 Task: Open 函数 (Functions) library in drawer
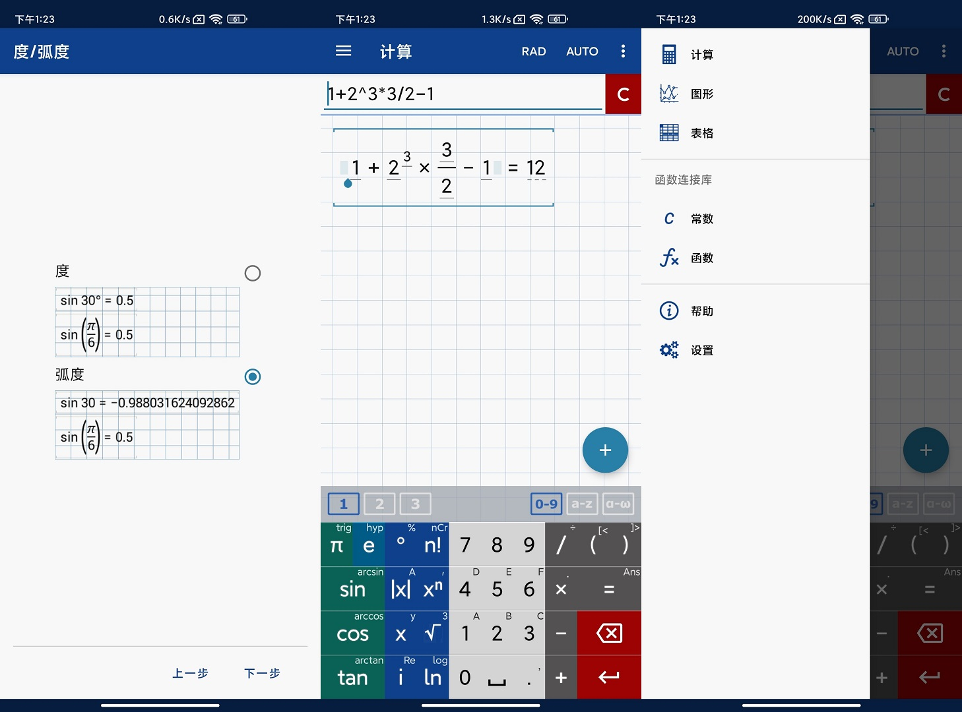(755, 258)
